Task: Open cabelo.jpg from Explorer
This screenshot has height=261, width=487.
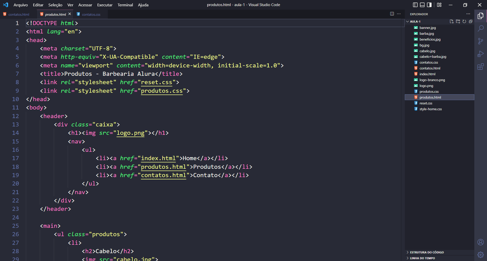Action: 440,51
